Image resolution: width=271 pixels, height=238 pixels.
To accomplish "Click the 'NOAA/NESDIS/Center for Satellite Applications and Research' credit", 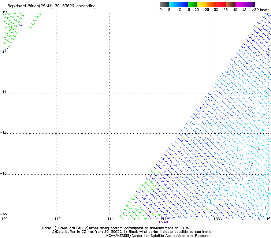I will click(x=158, y=236).
